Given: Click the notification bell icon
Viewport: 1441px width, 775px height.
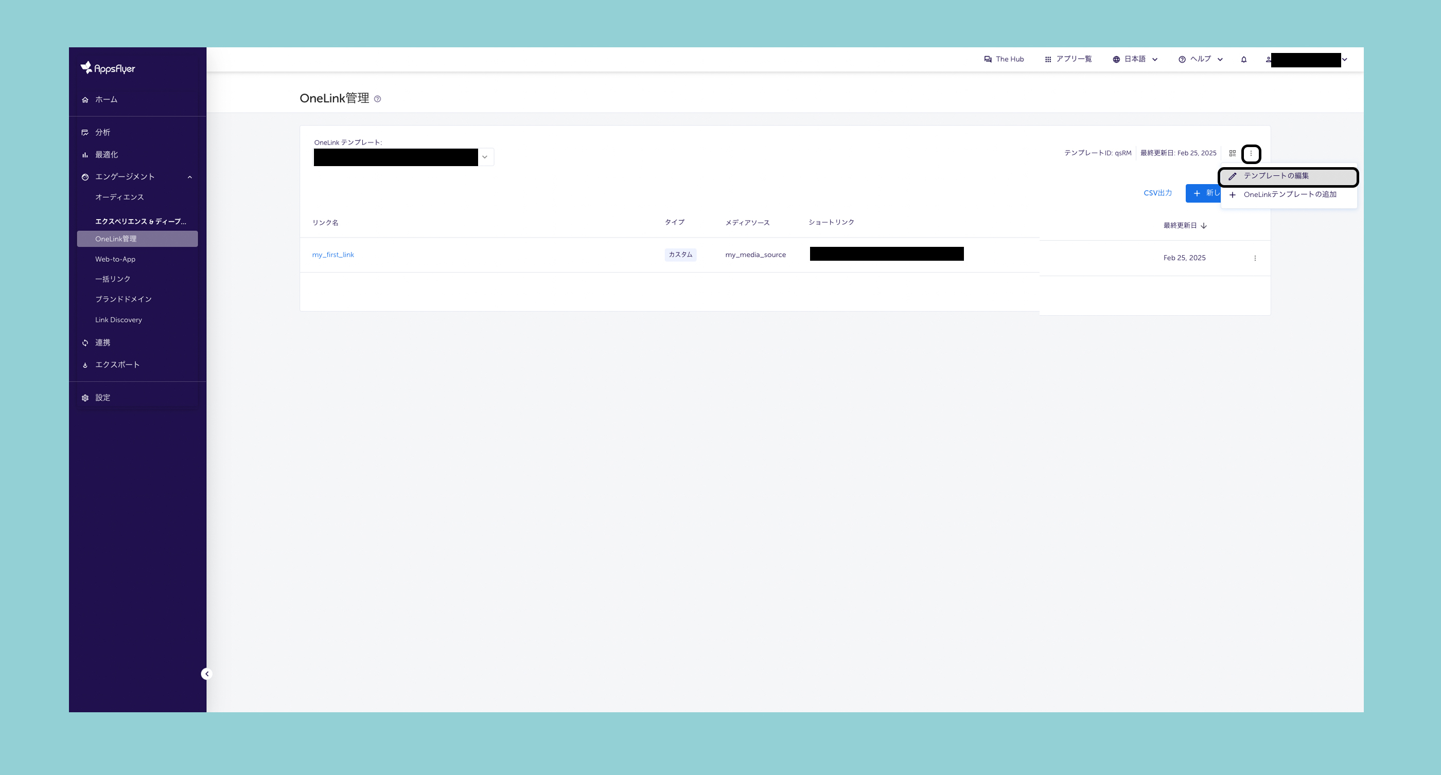Looking at the screenshot, I should [1243, 59].
